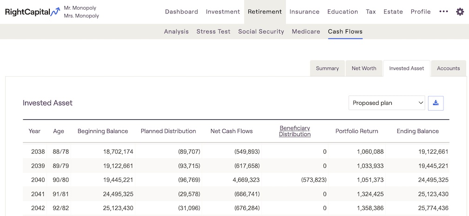Screen dimensions: 469x216
Task: Switch to the Stress Test sub-tab
Action: (214, 32)
